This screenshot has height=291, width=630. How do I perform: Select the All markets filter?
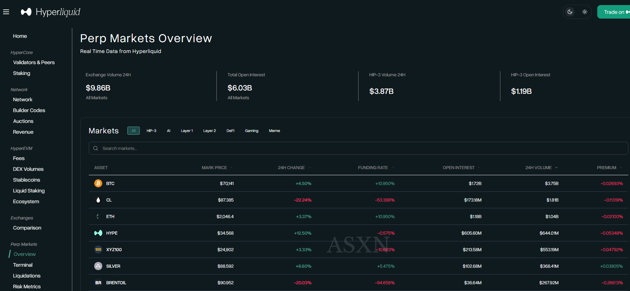click(x=133, y=131)
